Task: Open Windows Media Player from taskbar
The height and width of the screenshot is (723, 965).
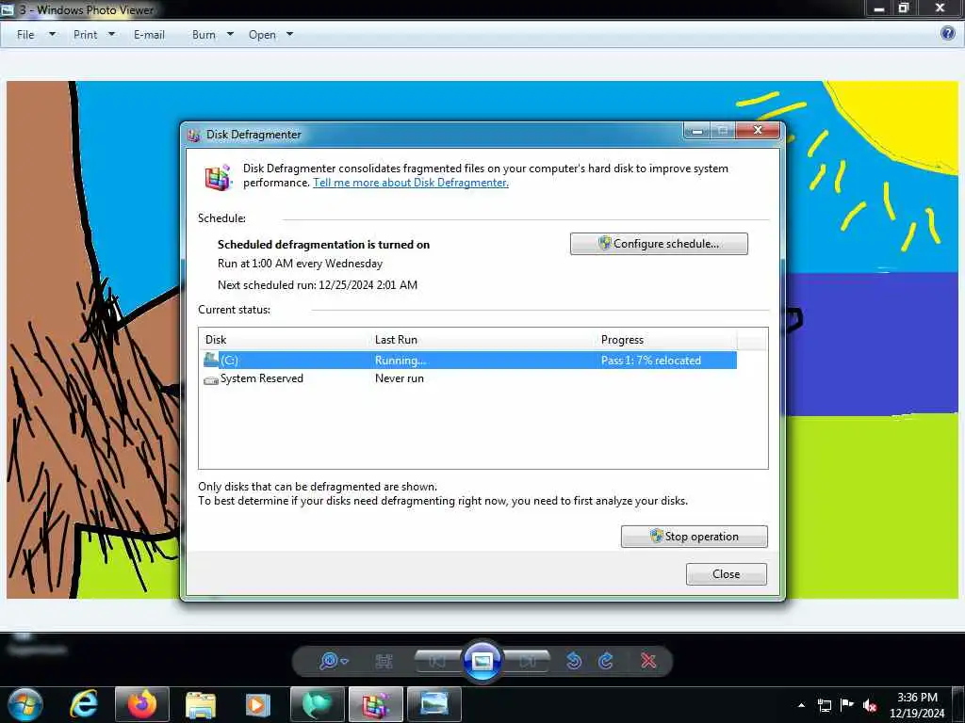Action: click(x=258, y=704)
